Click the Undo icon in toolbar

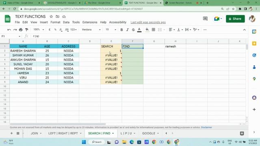(9, 30)
